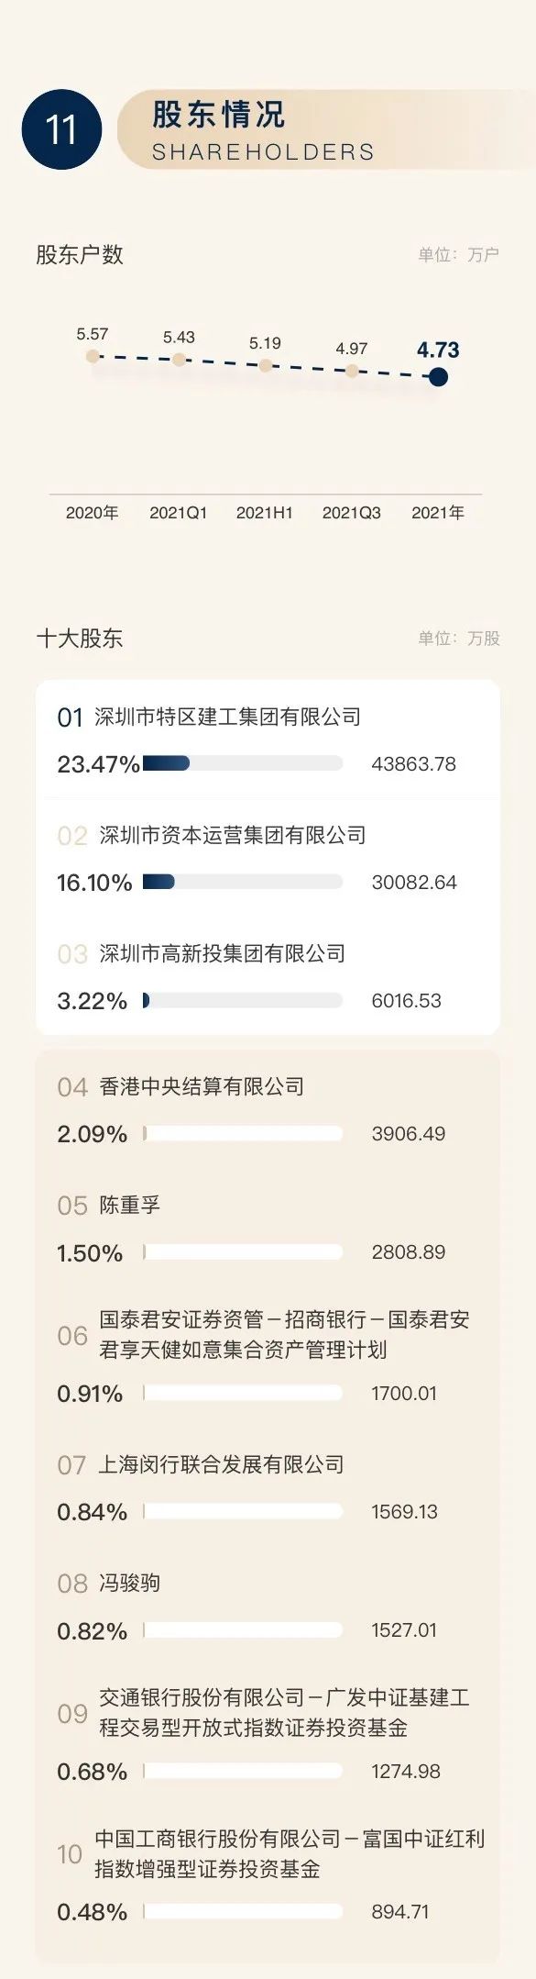536x1979 pixels.
Task: Click shareholder 冯骏驹 name
Action: (x=129, y=1583)
